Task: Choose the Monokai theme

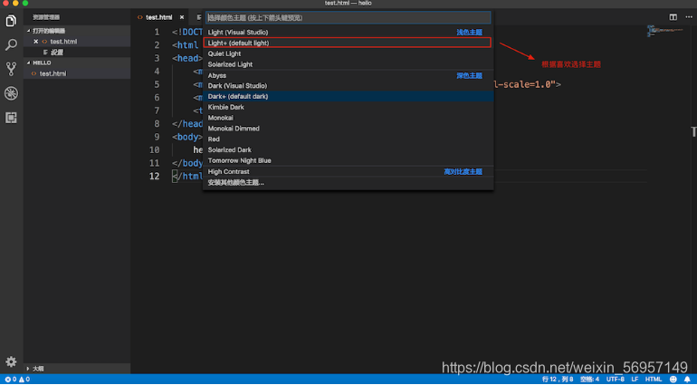Action: coord(348,118)
